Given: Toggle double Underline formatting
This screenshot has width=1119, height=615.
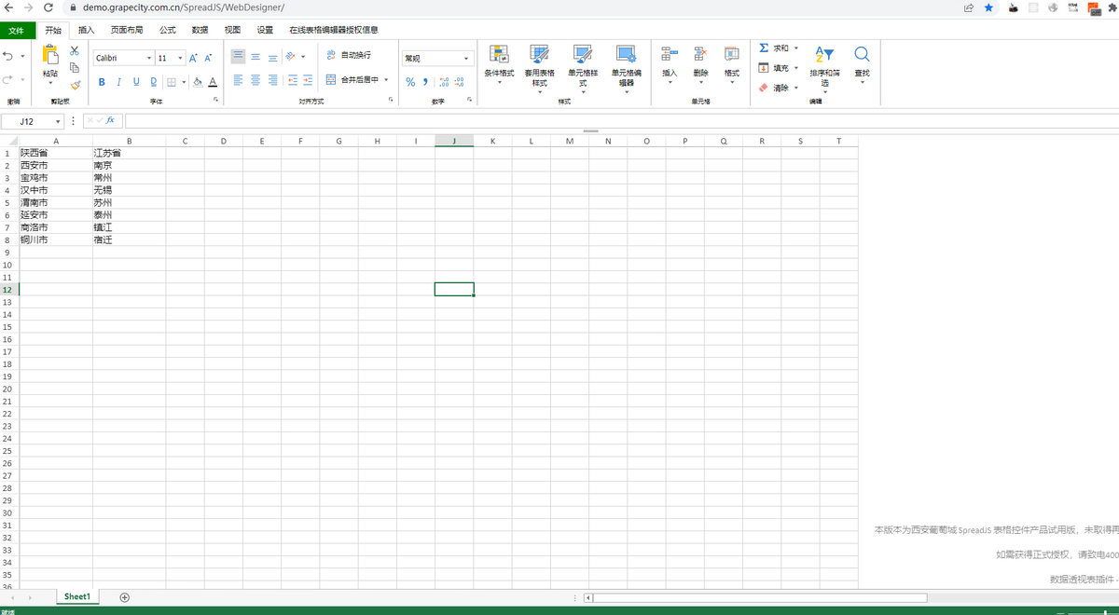Looking at the screenshot, I should (x=154, y=82).
